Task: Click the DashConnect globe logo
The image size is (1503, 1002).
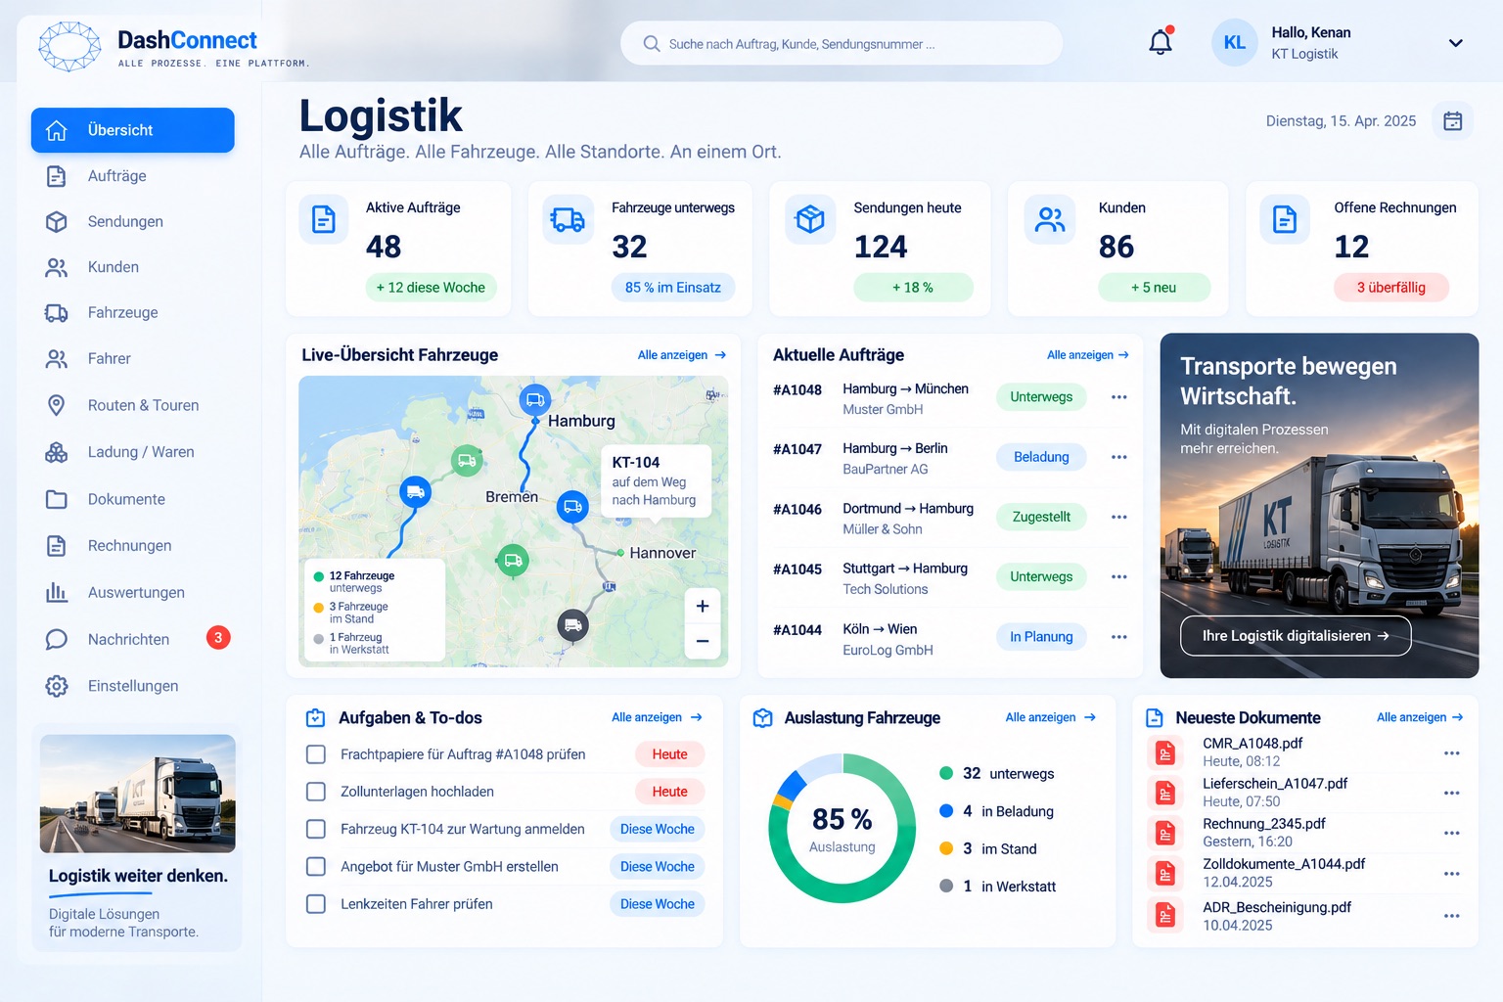Action: click(69, 46)
